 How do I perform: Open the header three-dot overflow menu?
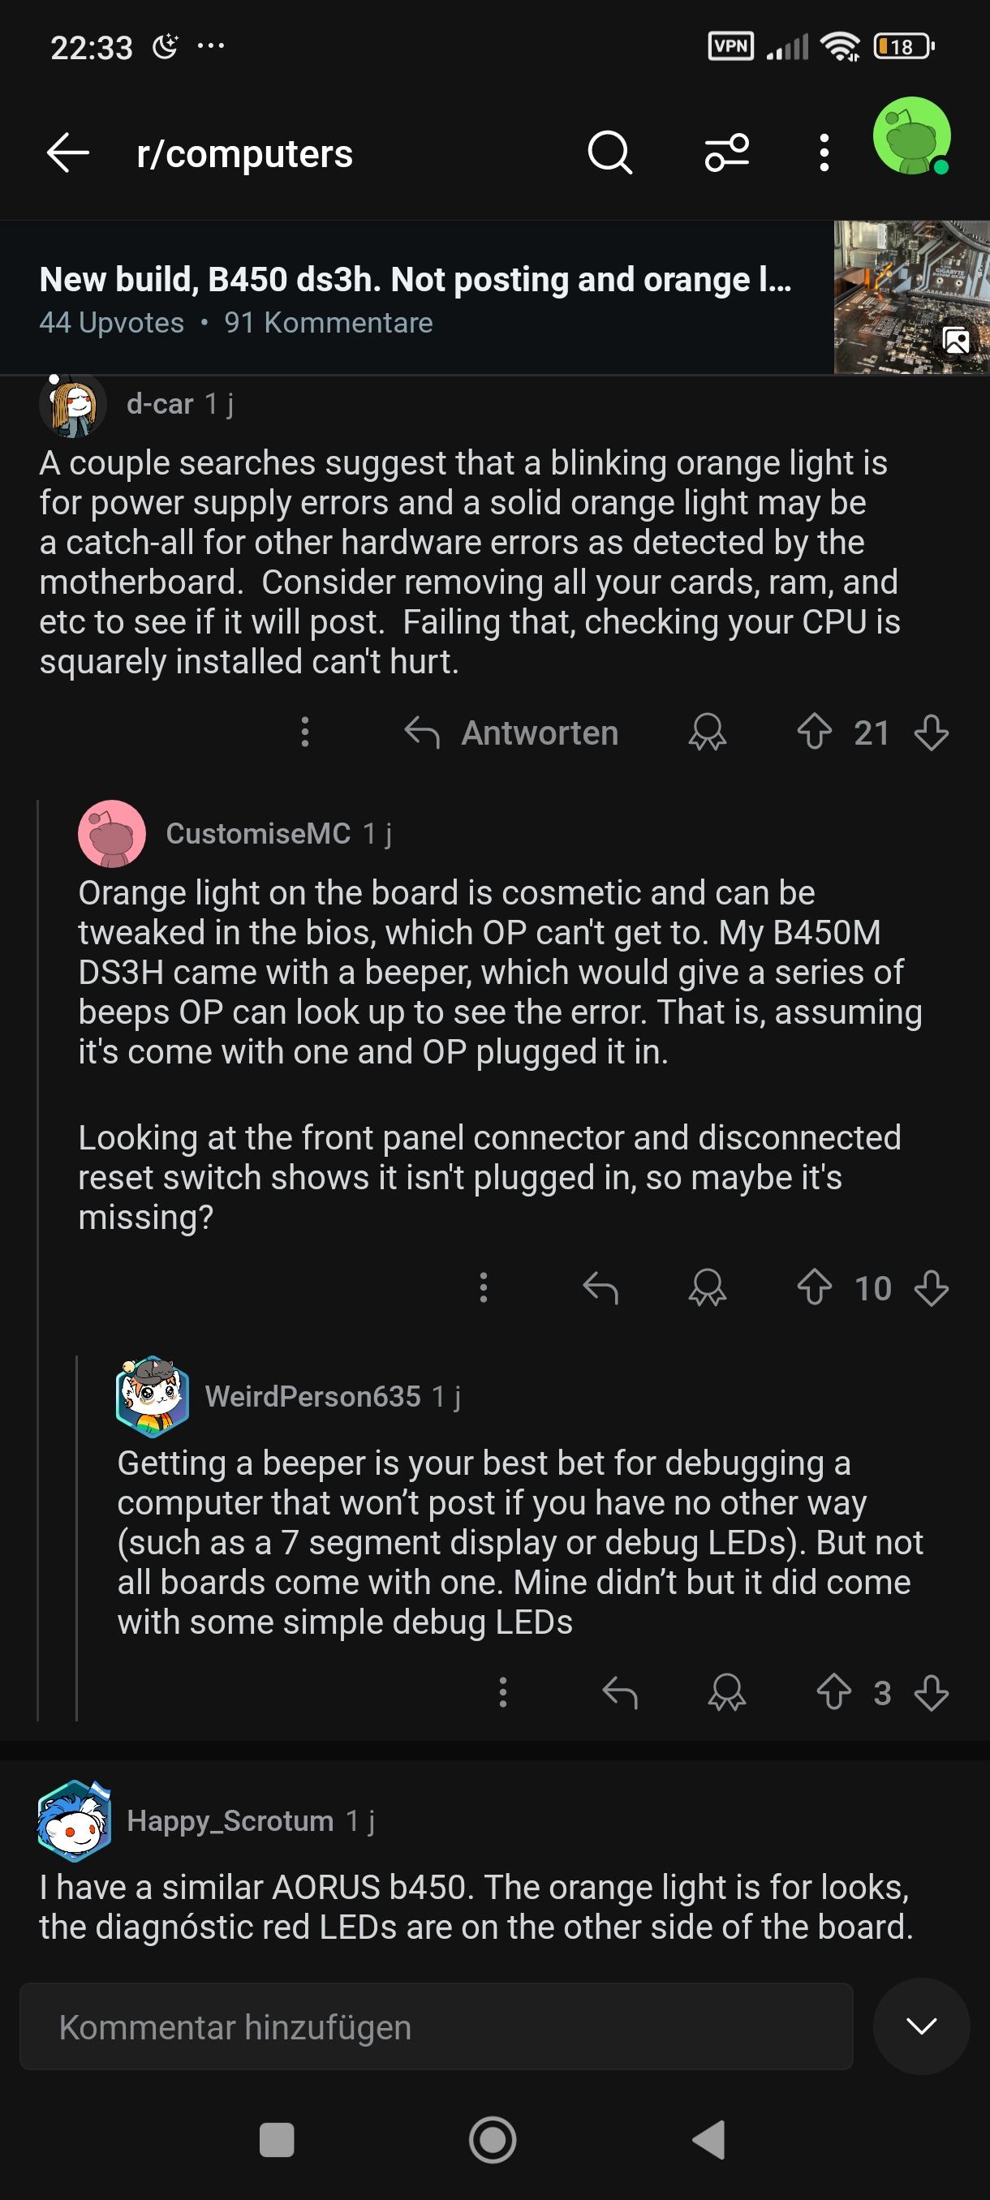point(824,154)
